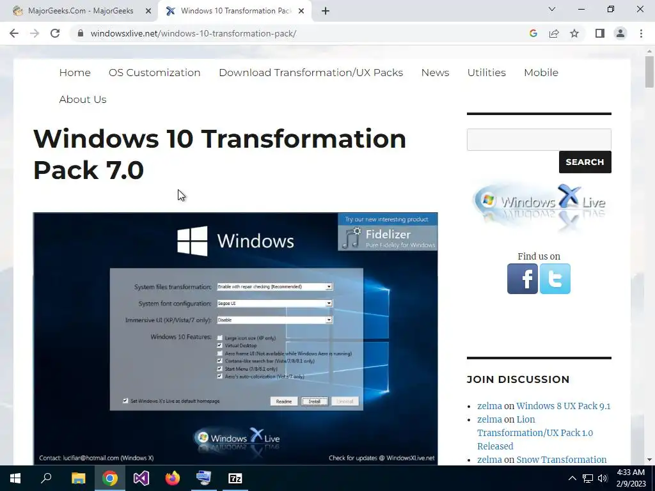Open the Utilities menu item
This screenshot has width=655, height=491.
coord(486,73)
